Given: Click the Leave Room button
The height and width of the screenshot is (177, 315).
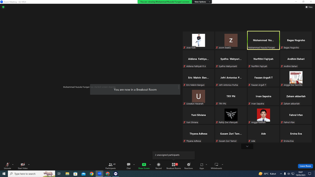Looking at the screenshot, I should tap(305, 166).
